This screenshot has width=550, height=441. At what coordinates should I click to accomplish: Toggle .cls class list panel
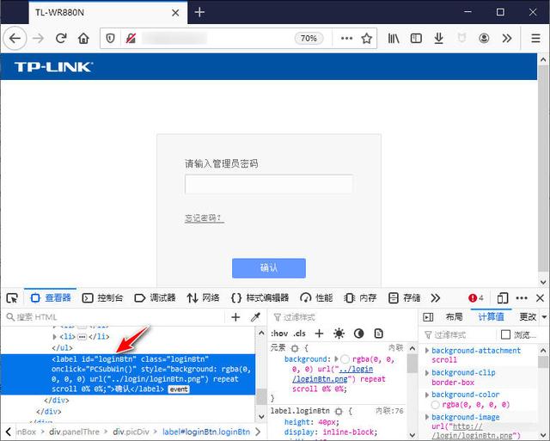[x=299, y=334]
